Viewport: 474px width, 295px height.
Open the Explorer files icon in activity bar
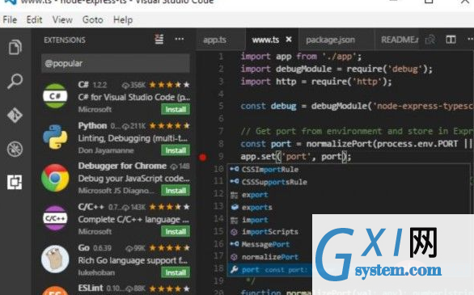[x=15, y=47]
